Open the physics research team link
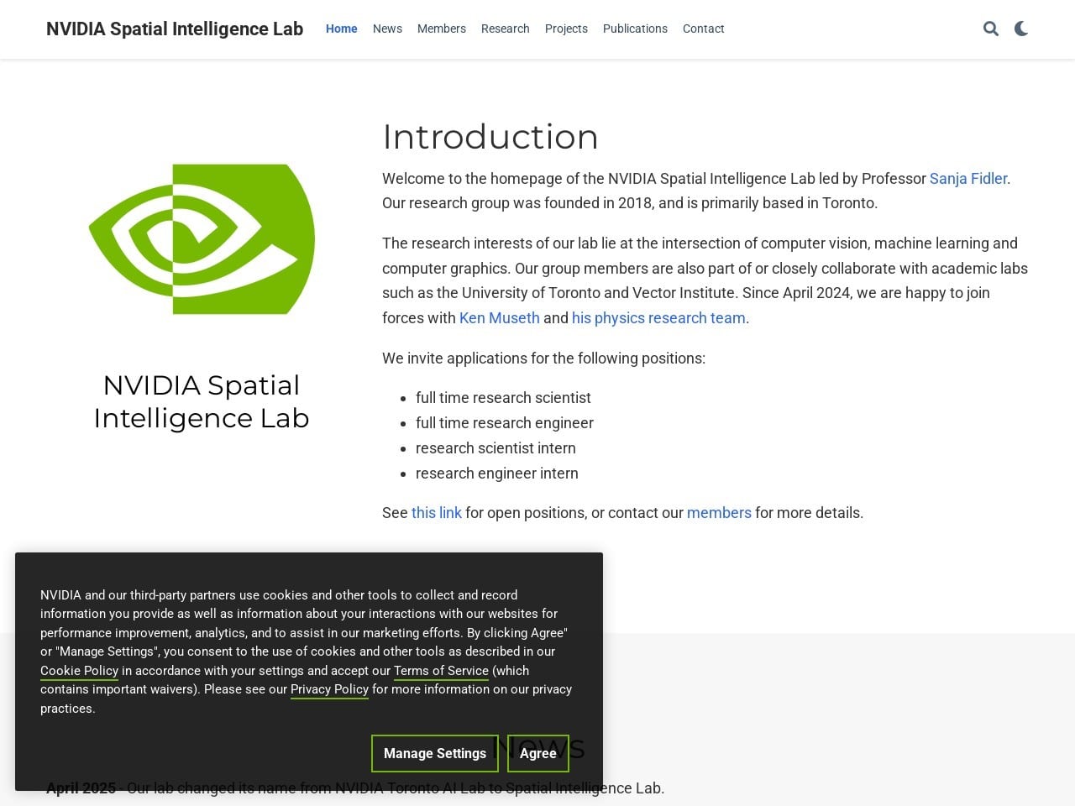Viewport: 1075px width, 806px height. pyautogui.click(x=658, y=317)
